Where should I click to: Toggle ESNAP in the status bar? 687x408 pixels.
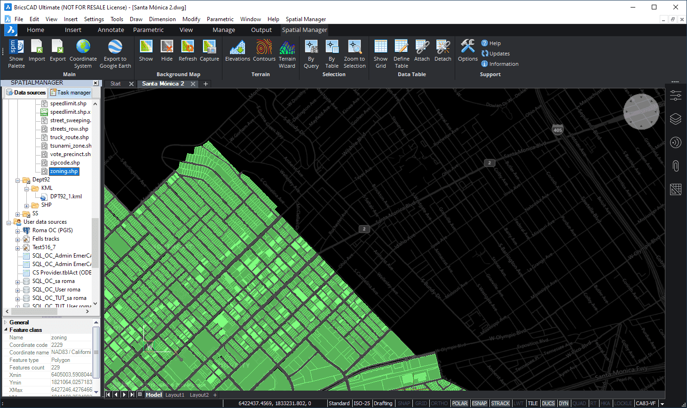click(480, 403)
